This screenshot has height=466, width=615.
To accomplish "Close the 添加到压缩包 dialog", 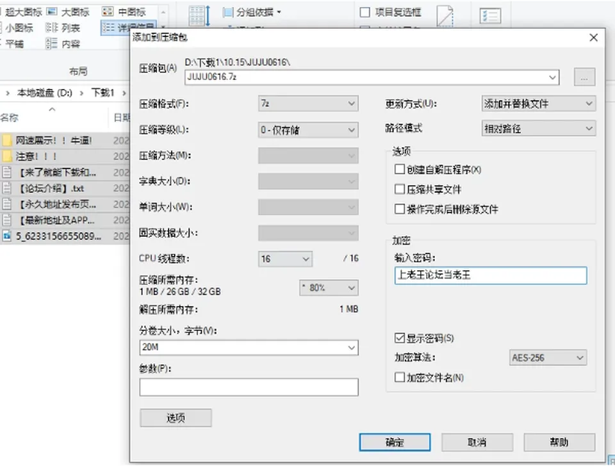I will click(x=593, y=38).
